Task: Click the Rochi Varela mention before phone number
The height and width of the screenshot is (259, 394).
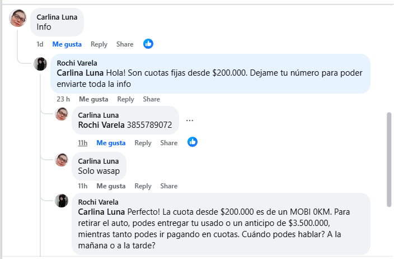Action: pyautogui.click(x=101, y=125)
